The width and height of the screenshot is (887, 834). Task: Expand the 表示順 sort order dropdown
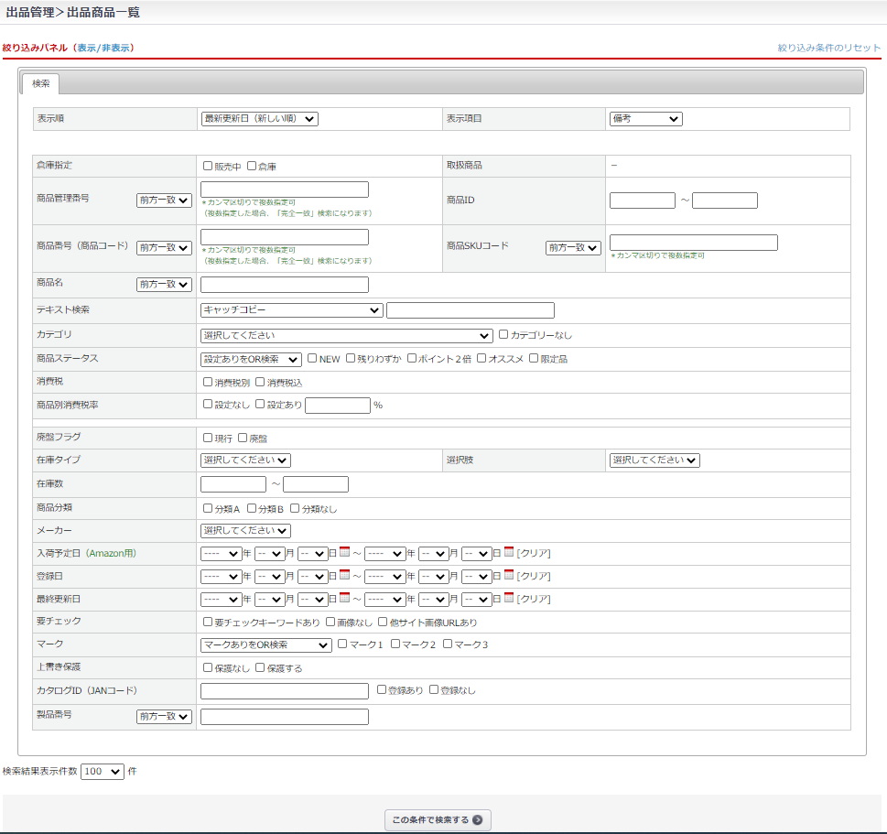point(259,119)
